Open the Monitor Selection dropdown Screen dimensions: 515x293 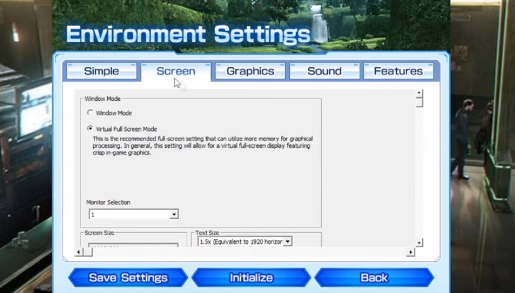[133, 214]
